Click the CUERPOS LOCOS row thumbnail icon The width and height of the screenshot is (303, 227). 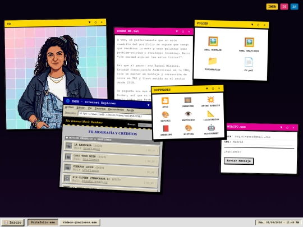(67, 168)
